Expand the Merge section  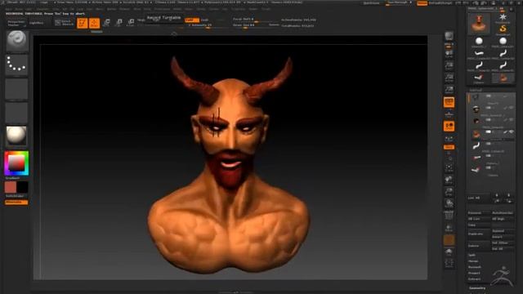pos(473,261)
